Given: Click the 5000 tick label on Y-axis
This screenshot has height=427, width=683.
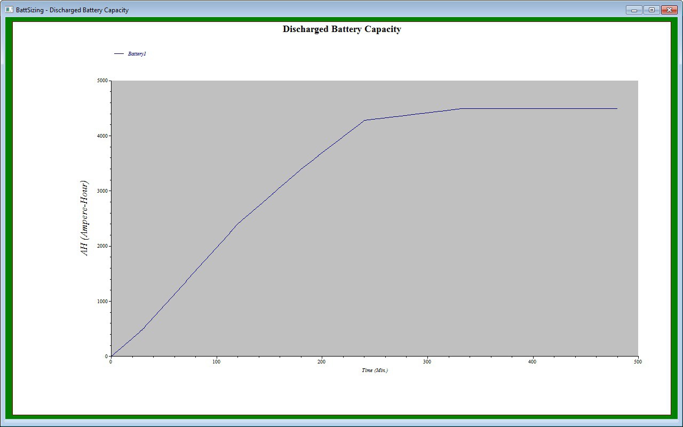Looking at the screenshot, I should click(102, 81).
